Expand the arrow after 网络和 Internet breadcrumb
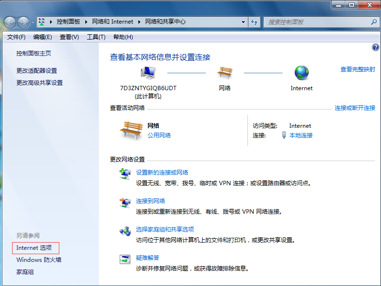Screen dimensions: 381x286 click(139, 22)
